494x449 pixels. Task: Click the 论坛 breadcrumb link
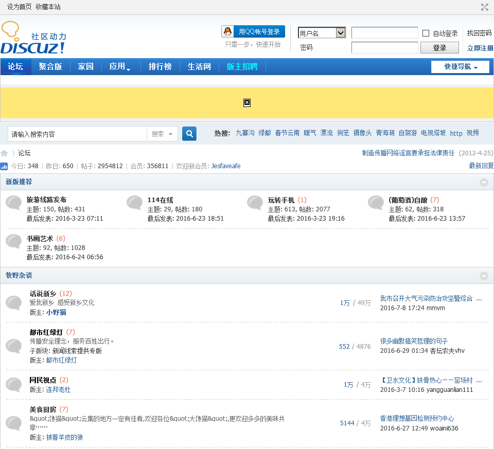24,153
